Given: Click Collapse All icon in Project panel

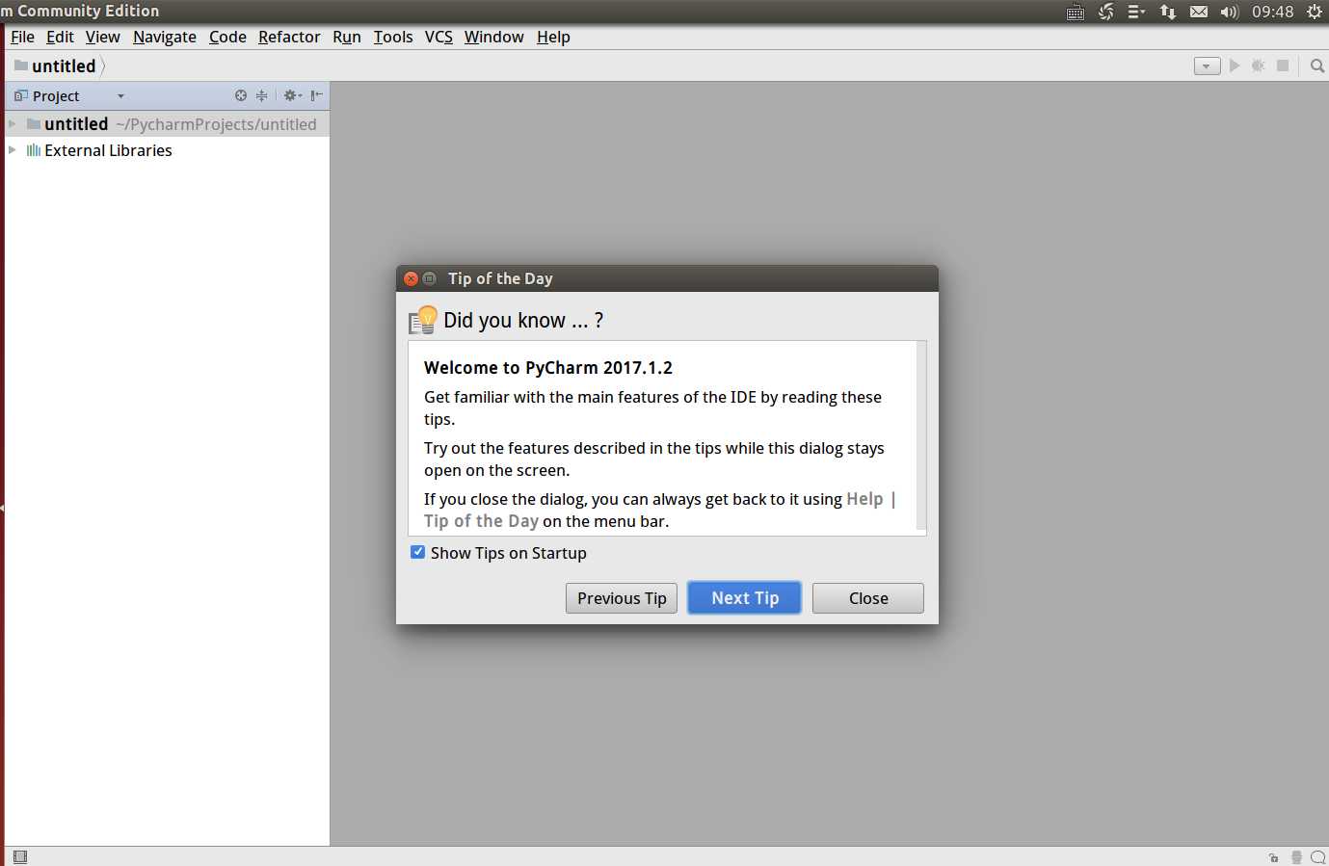Looking at the screenshot, I should [261, 95].
